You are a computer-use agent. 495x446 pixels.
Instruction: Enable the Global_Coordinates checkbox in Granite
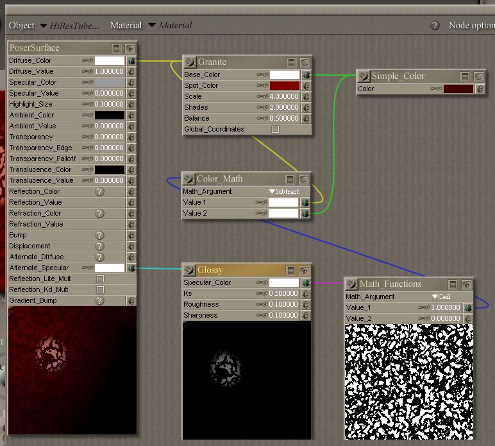(275, 129)
